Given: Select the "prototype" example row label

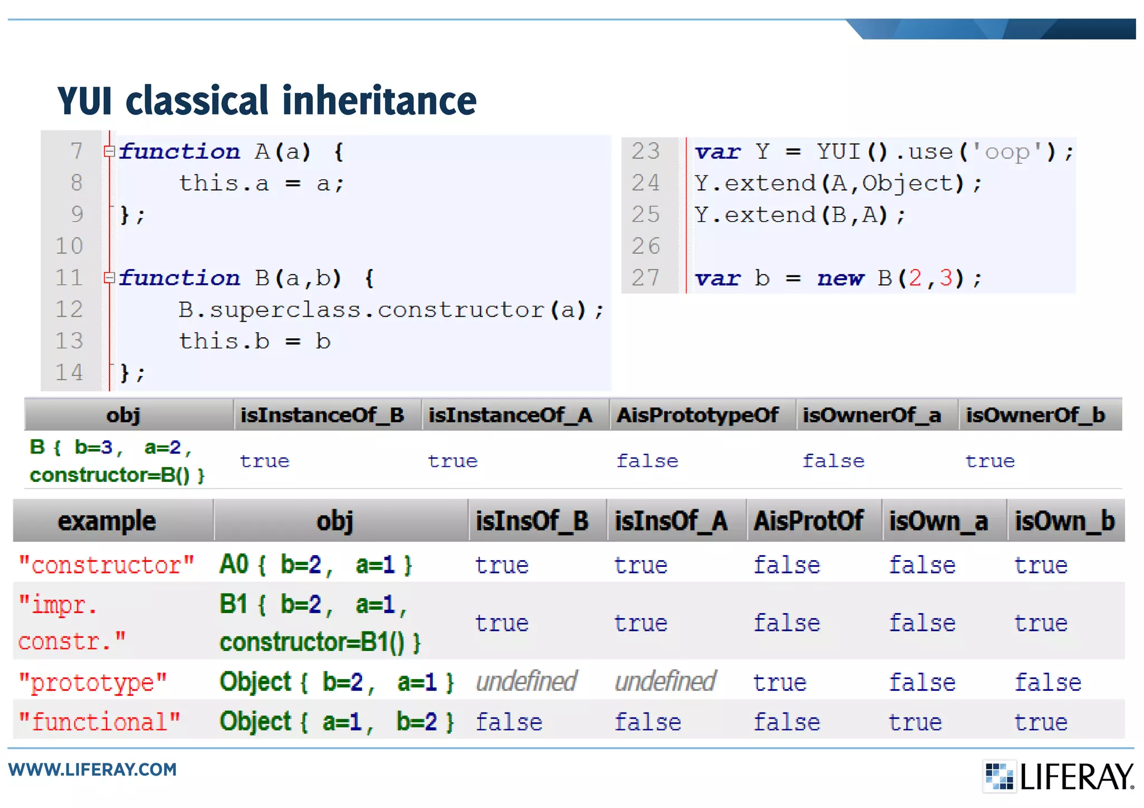Looking at the screenshot, I should click(93, 682).
